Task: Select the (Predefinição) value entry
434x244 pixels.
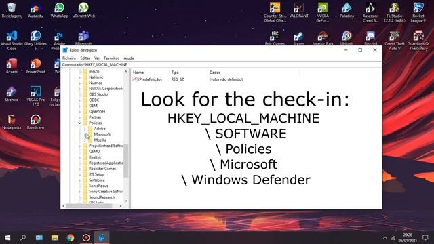Action: pyautogui.click(x=150, y=79)
